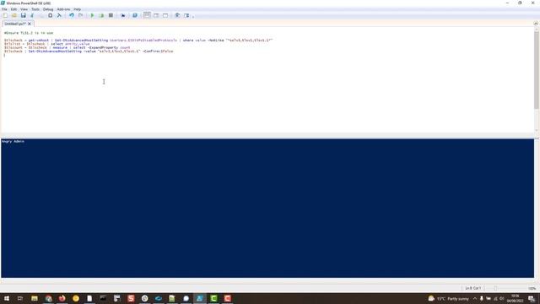Open the View menu
This screenshot has height=304, width=540.
click(x=24, y=9)
